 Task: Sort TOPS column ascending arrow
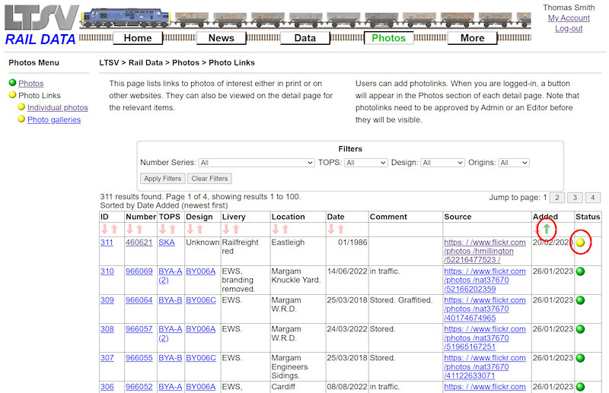173,229
